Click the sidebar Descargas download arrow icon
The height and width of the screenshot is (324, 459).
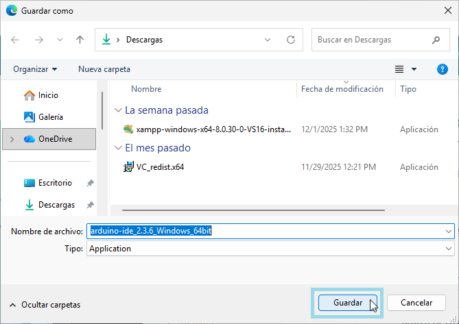click(x=30, y=205)
